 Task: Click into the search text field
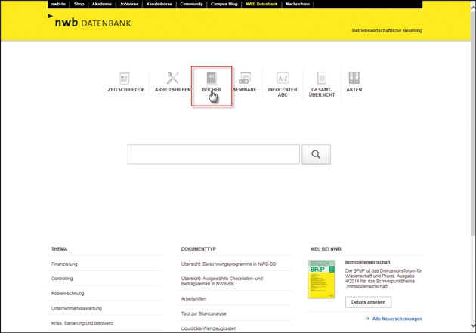pyautogui.click(x=213, y=154)
